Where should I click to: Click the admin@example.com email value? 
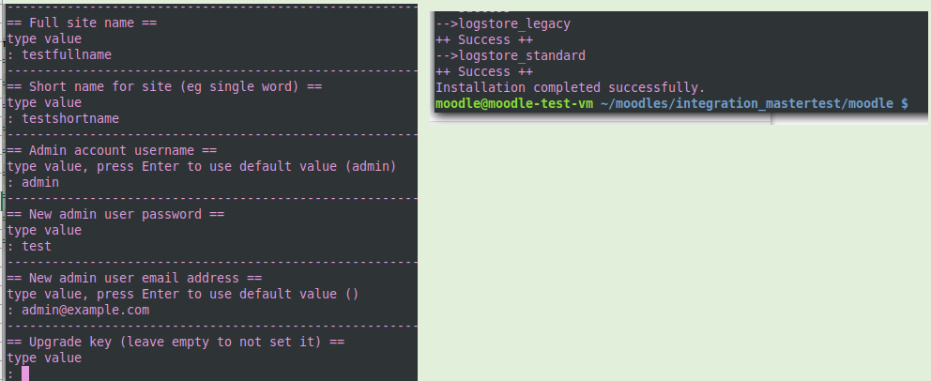85,310
